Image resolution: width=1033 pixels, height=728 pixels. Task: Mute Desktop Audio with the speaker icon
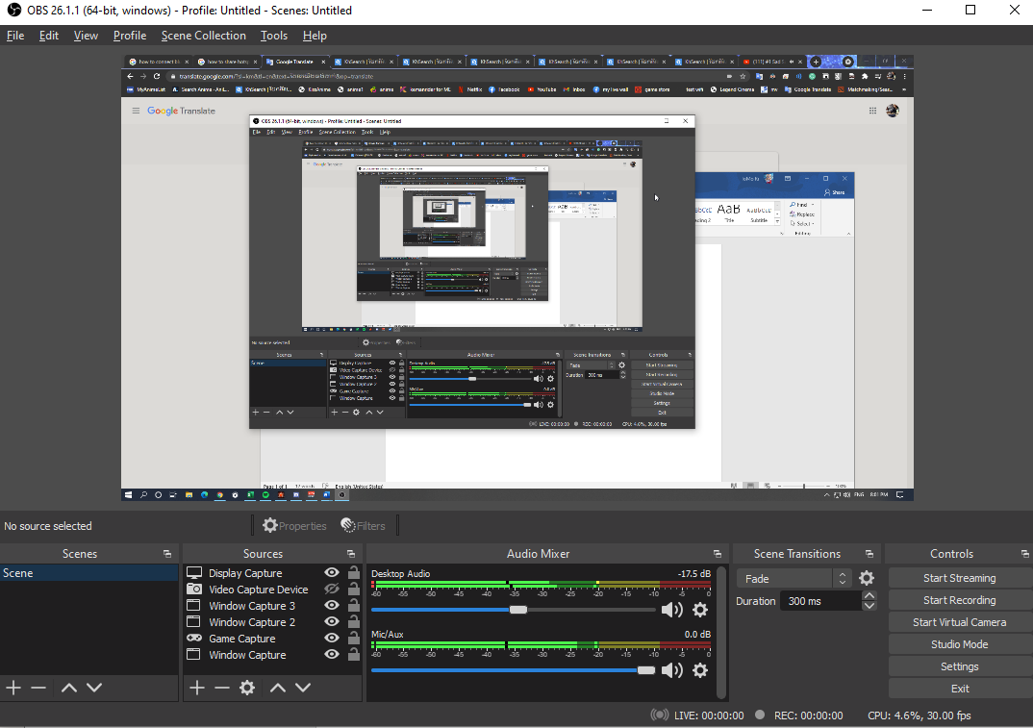671,610
